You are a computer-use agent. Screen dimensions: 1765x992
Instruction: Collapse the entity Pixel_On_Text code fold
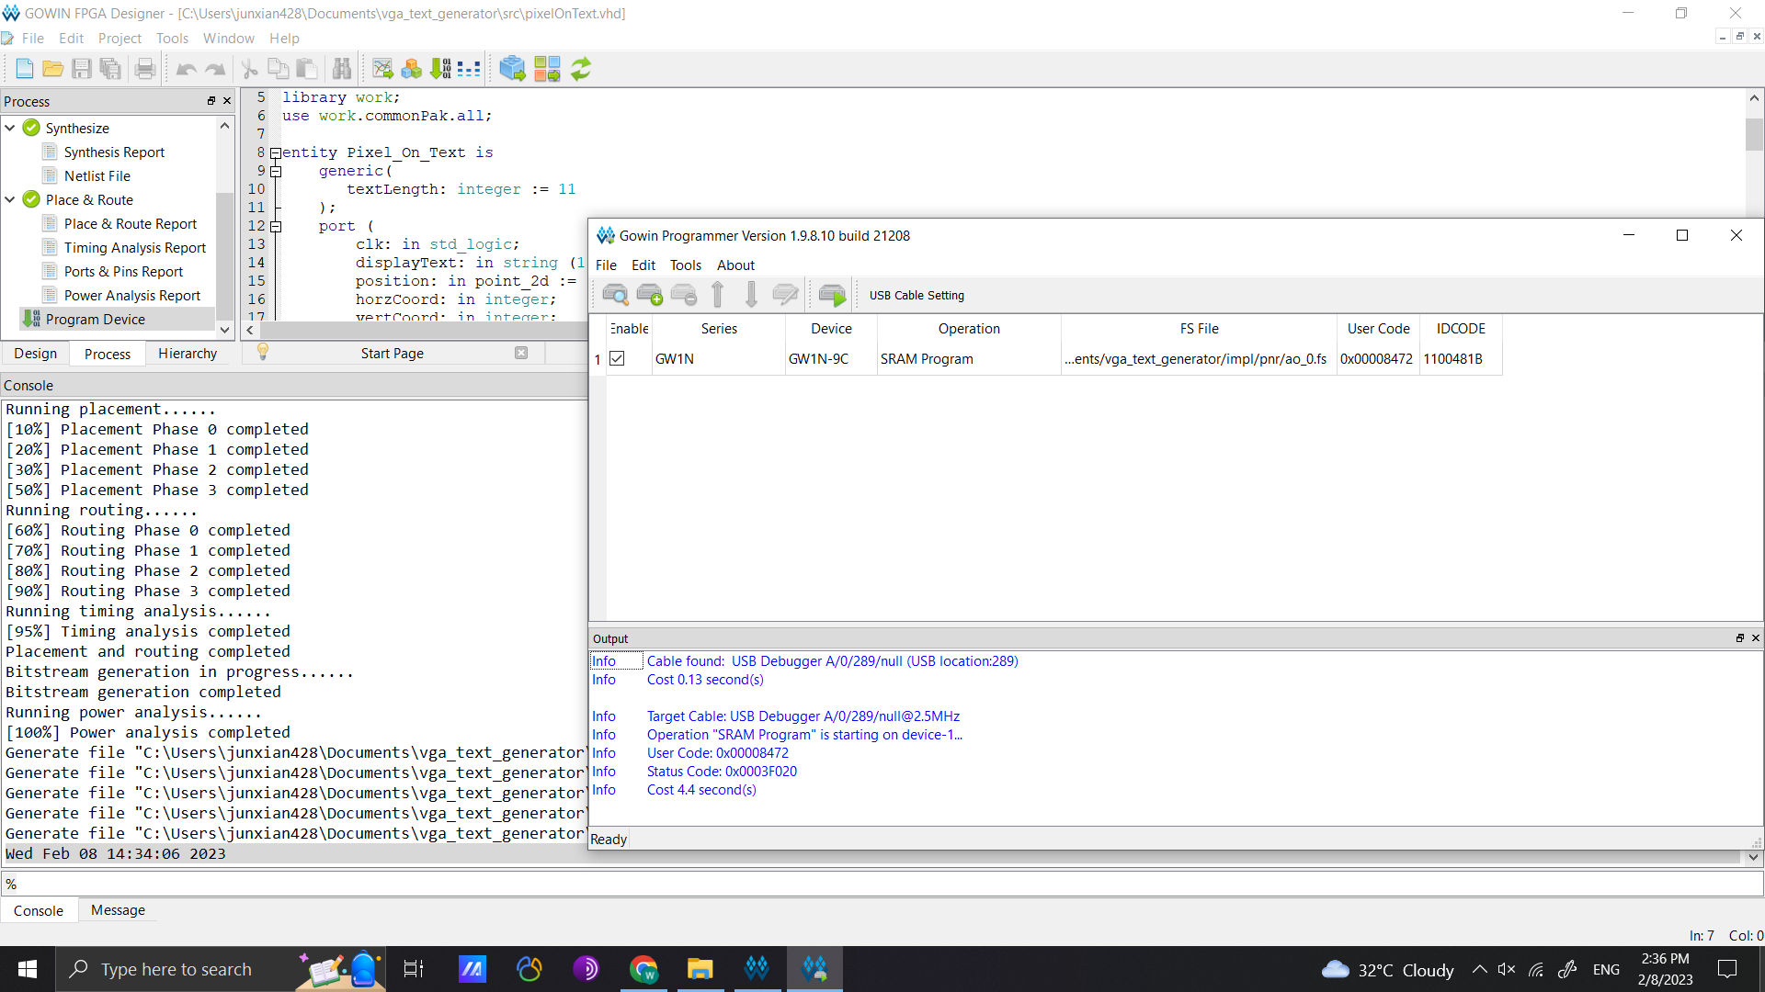(x=275, y=153)
